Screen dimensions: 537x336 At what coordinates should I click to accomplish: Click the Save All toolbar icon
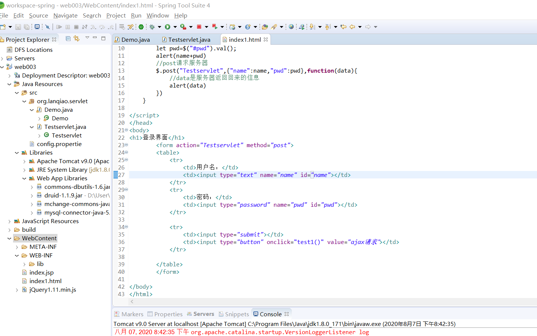click(x=27, y=27)
